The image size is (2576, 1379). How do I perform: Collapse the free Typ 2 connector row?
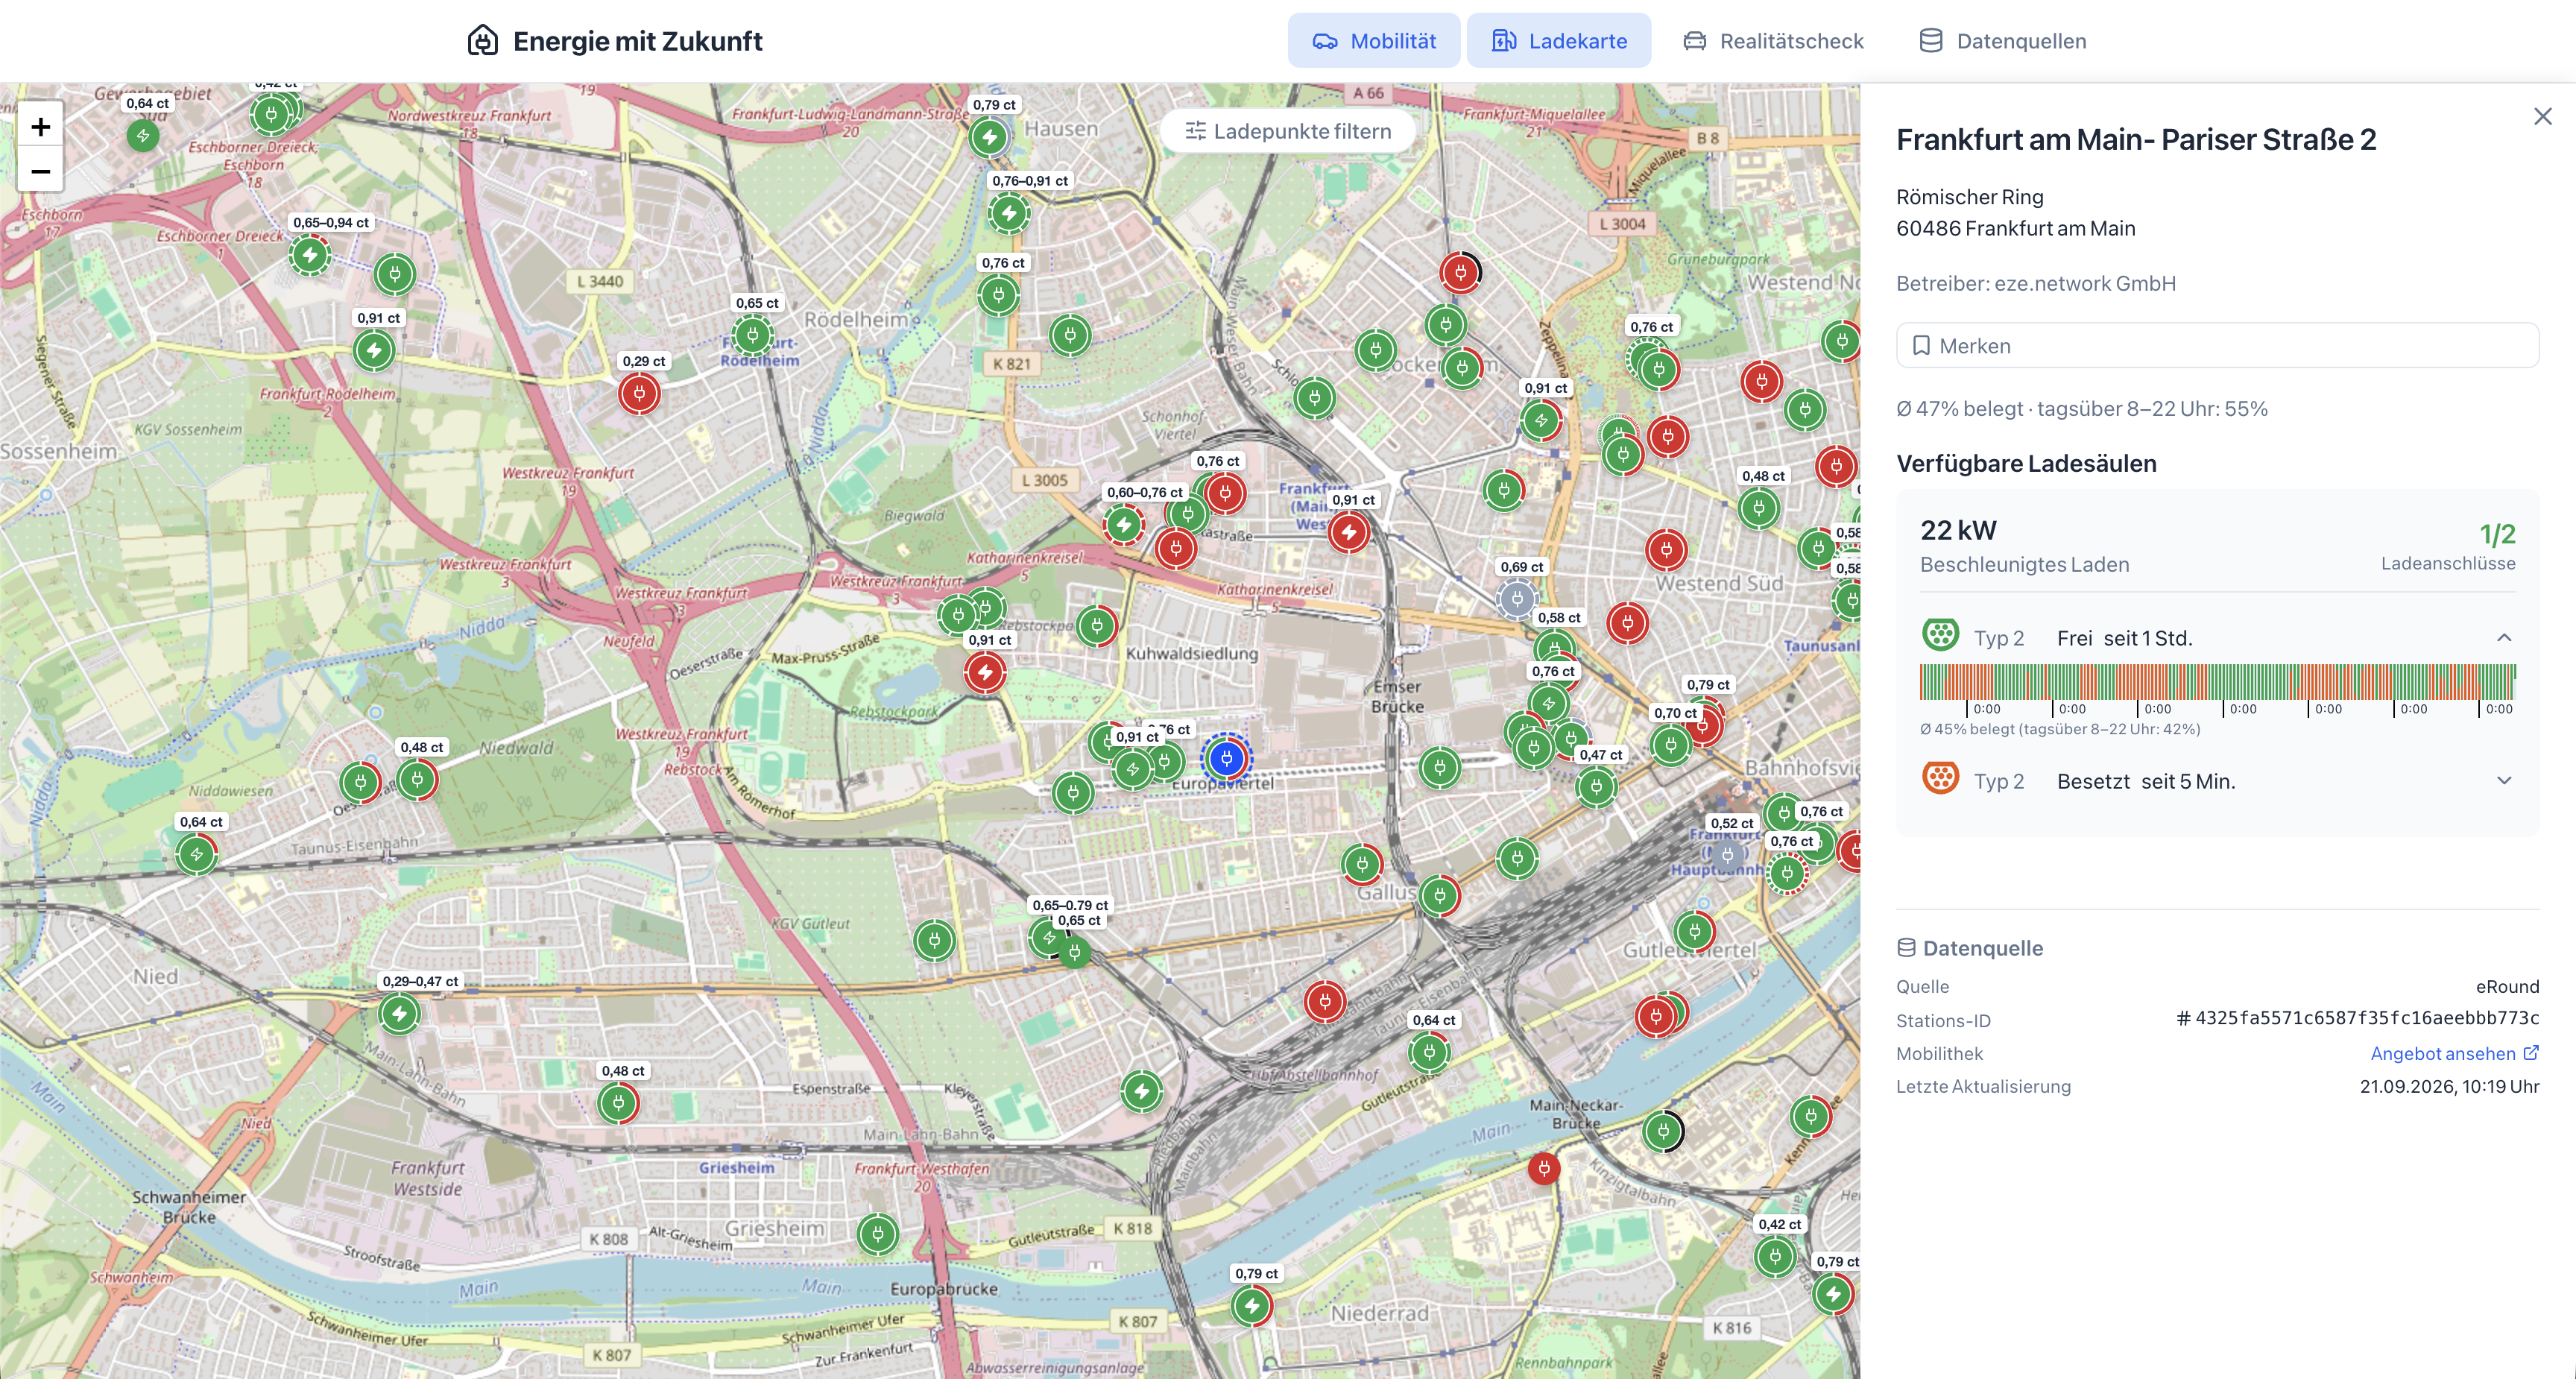tap(2217, 637)
